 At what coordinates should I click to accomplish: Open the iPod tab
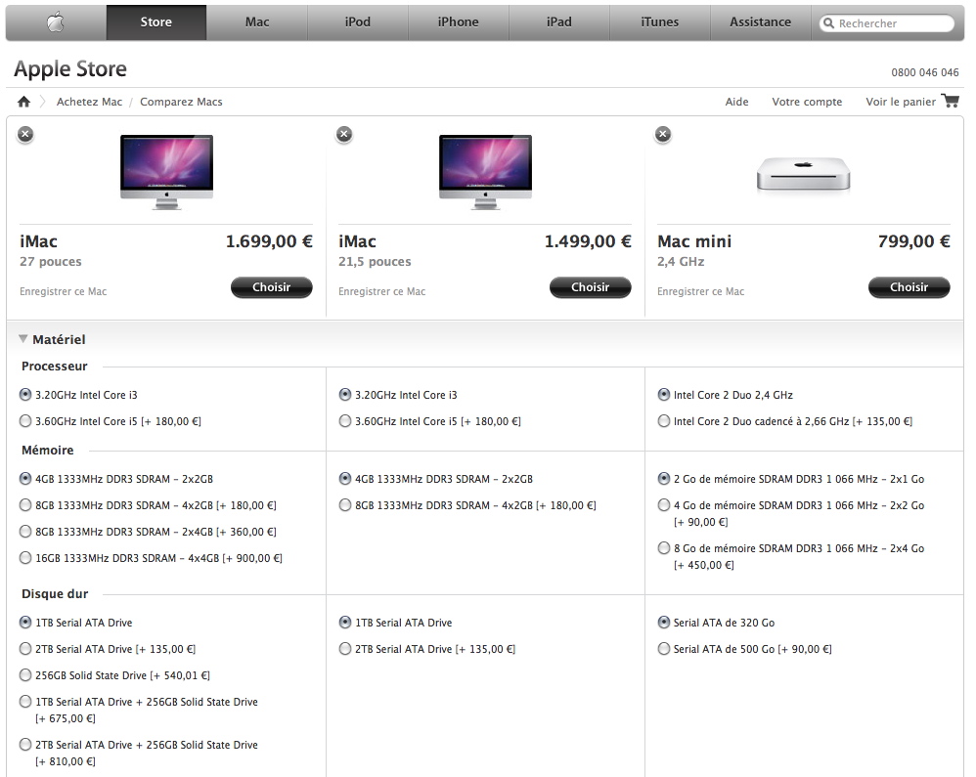click(358, 22)
